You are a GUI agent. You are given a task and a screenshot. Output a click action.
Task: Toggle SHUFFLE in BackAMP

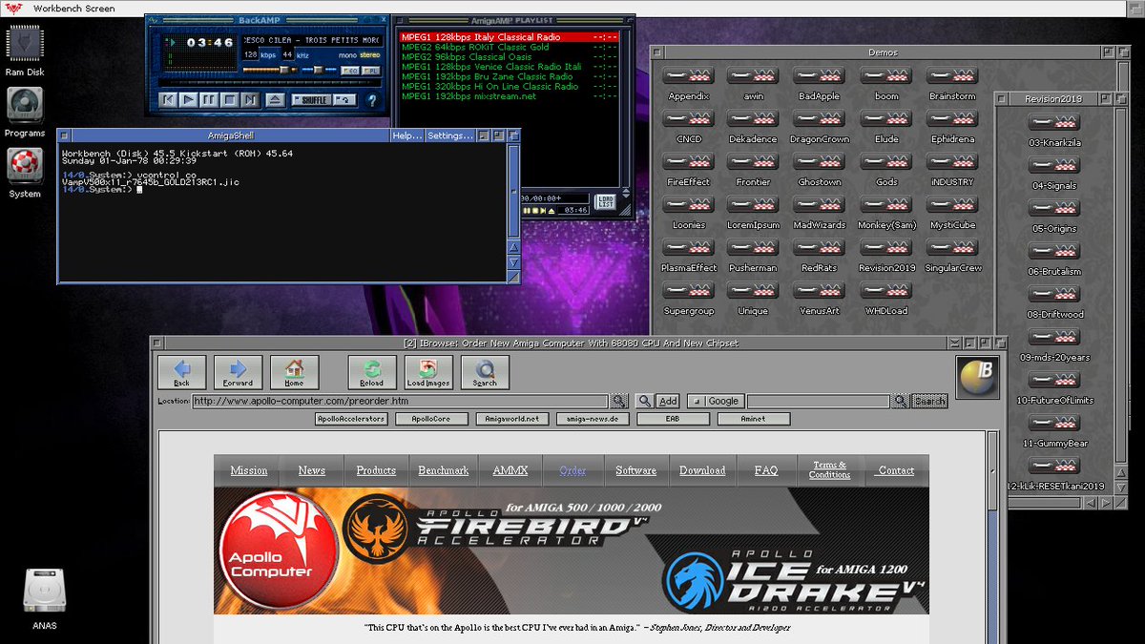point(310,99)
